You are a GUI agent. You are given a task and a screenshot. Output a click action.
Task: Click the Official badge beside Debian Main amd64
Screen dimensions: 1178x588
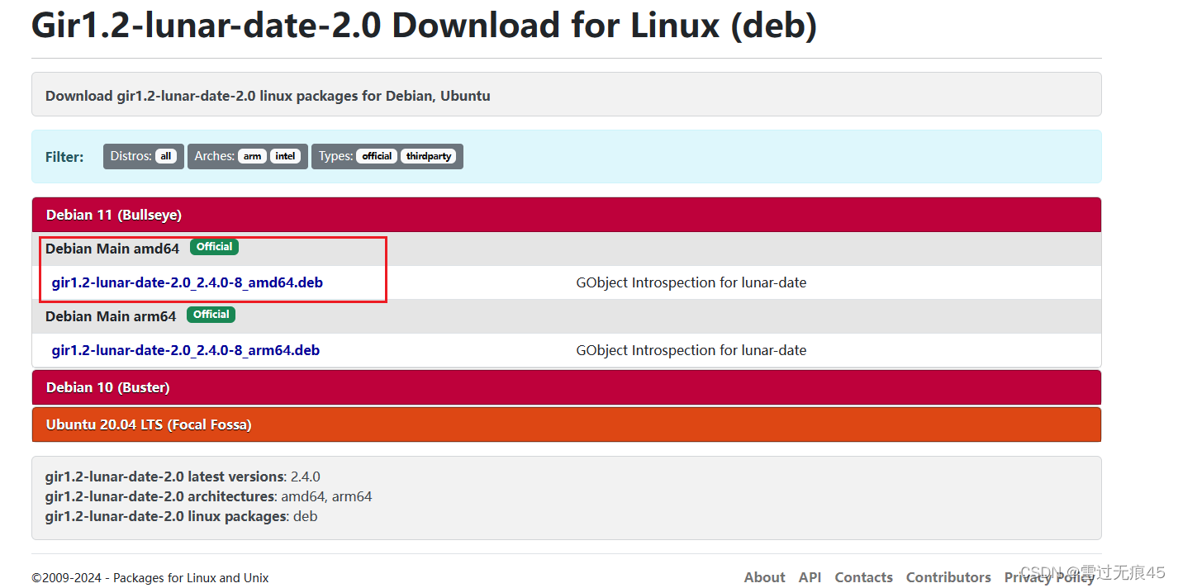[x=214, y=247]
